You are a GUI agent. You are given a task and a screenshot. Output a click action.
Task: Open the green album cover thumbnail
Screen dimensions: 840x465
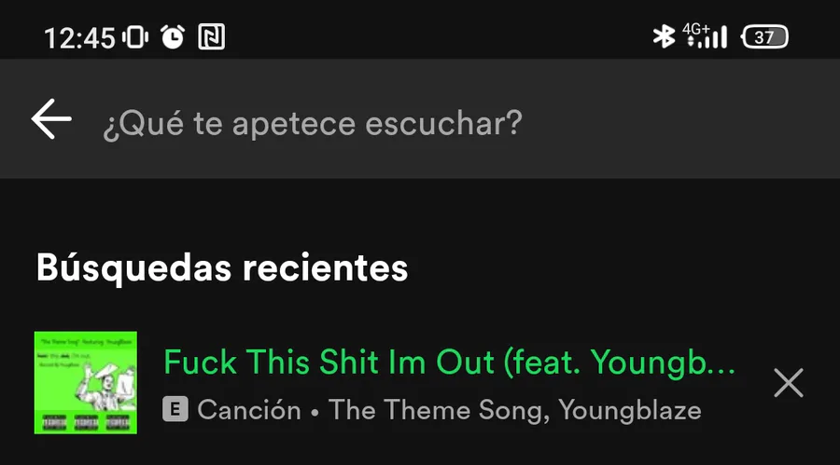86,383
